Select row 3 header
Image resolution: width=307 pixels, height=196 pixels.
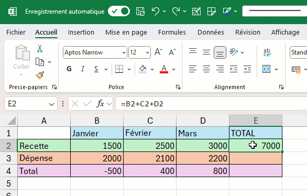point(8,158)
